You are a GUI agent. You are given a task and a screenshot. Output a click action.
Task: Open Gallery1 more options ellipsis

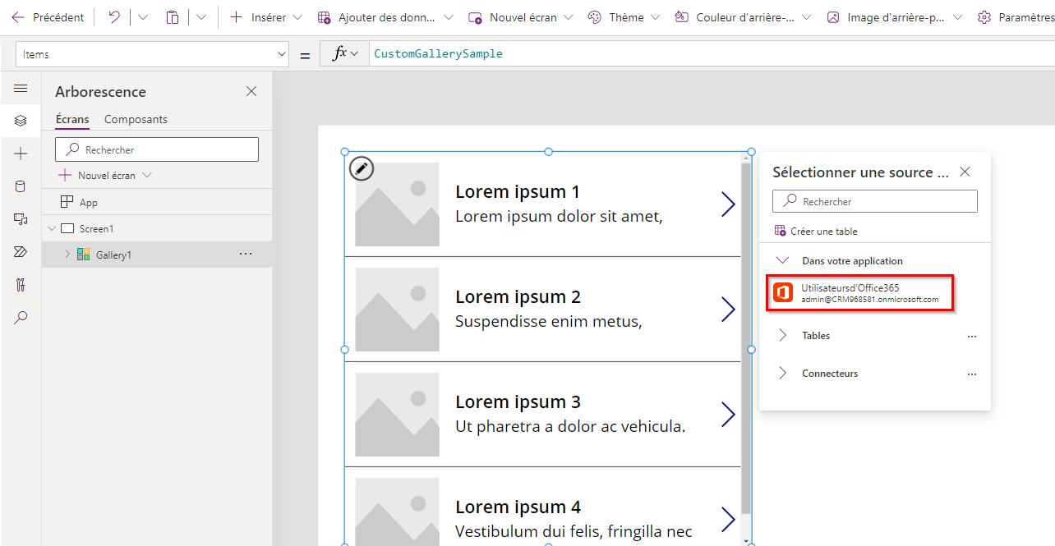tap(245, 255)
